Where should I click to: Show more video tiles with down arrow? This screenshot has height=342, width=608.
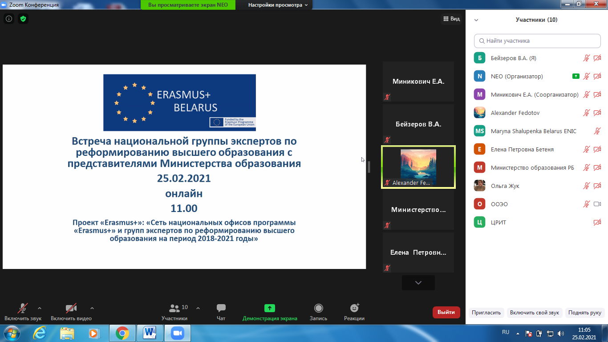tap(418, 283)
